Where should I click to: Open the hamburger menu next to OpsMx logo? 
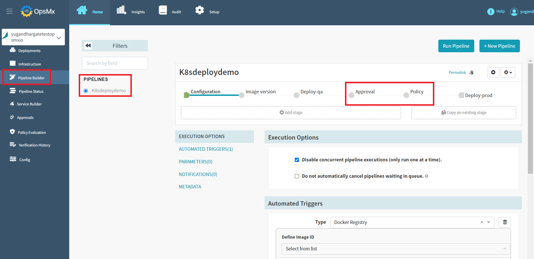click(9, 11)
